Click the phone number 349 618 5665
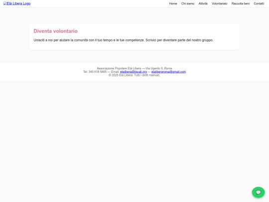The width and height of the screenshot is (269, 202). point(98,72)
